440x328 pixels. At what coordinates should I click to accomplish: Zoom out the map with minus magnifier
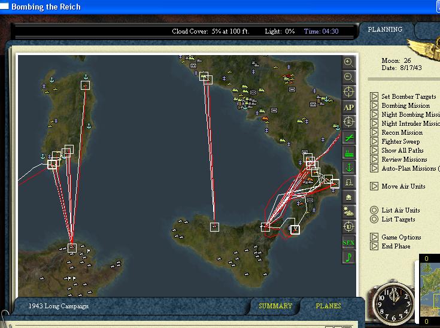pyautogui.click(x=348, y=77)
